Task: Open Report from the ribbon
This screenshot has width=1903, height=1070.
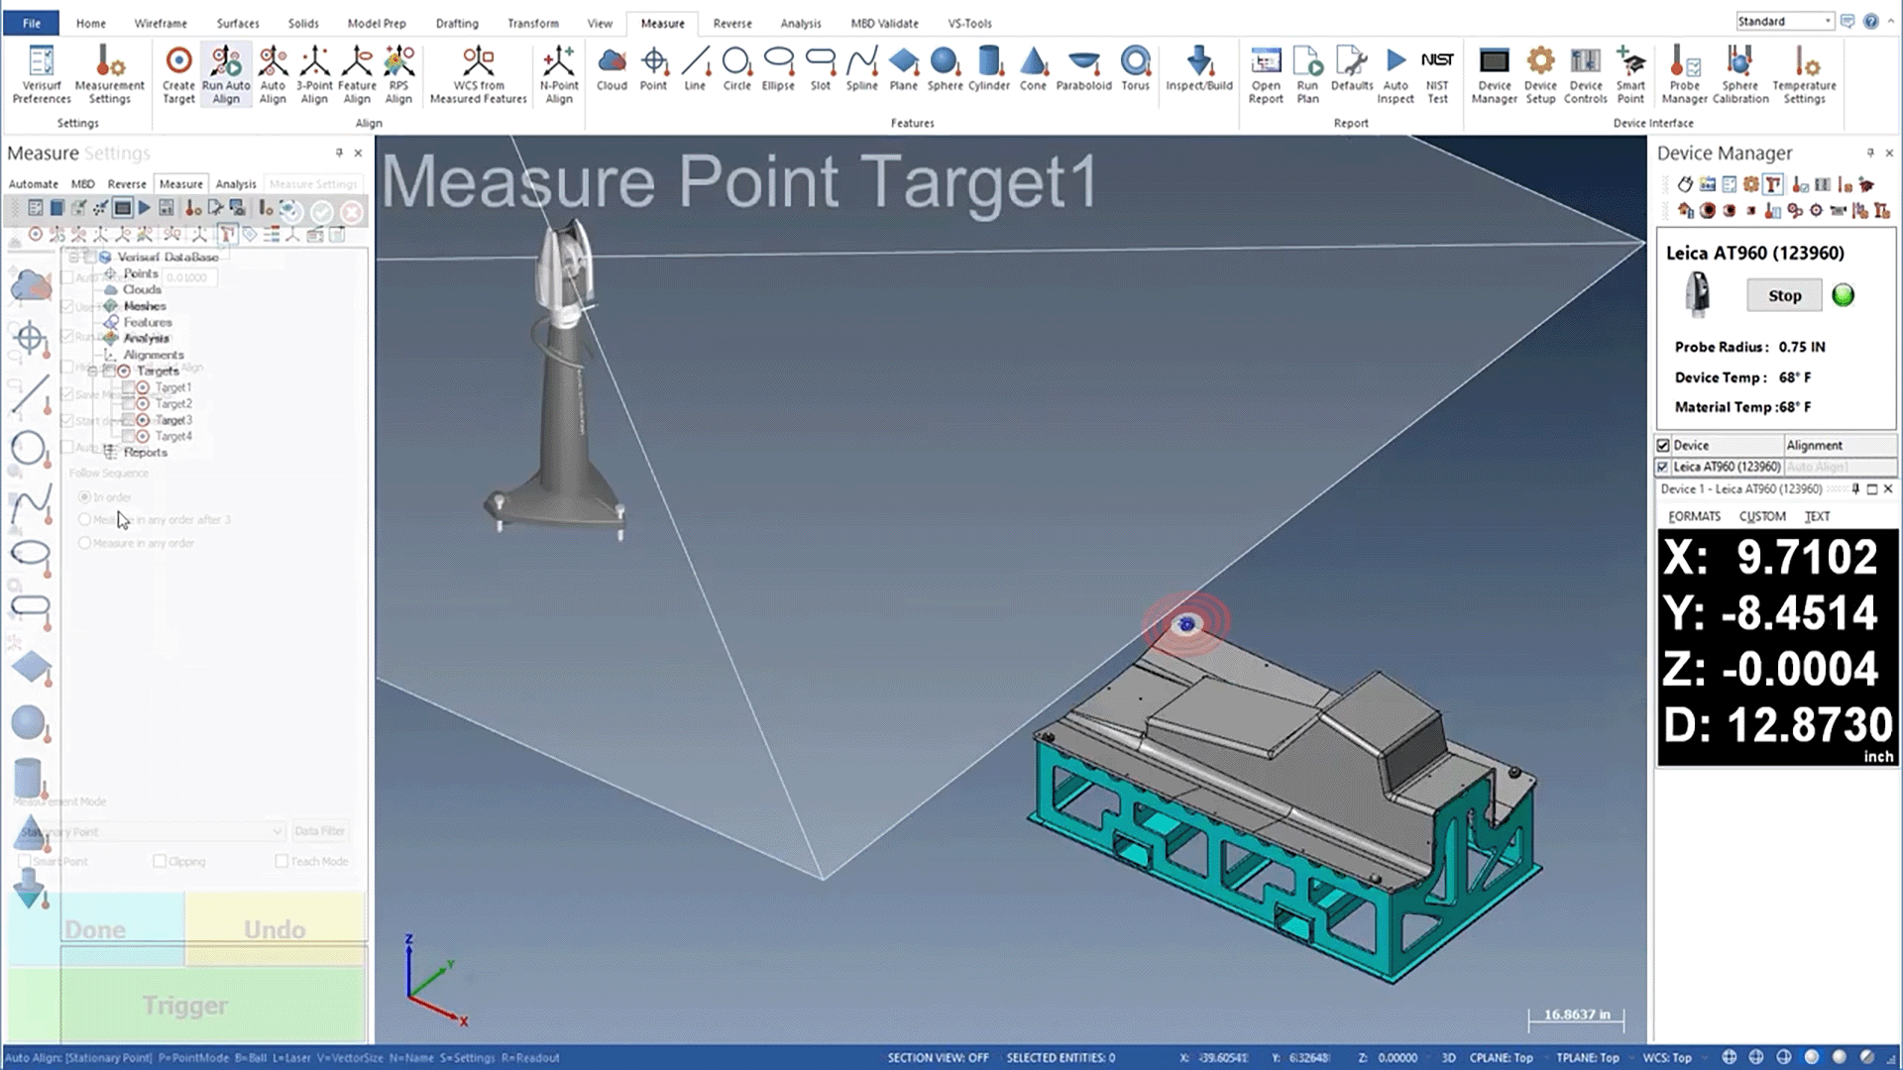Action: click(x=1266, y=74)
